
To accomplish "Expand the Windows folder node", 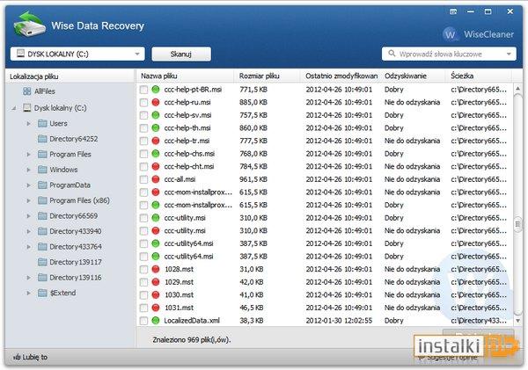I will click(x=29, y=170).
